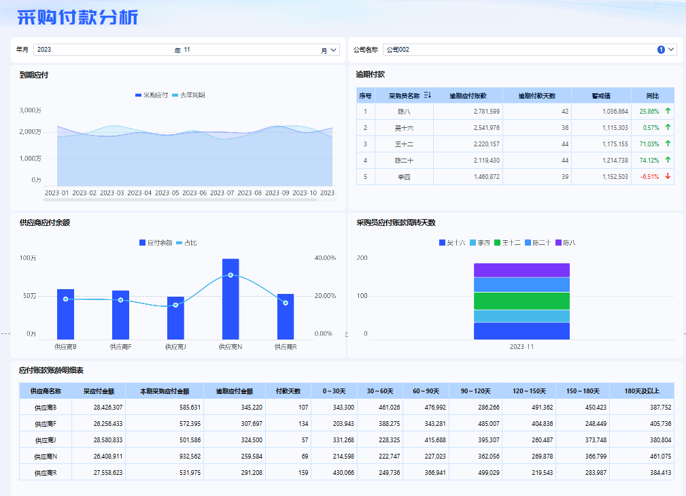Toggle 占比 legend series

point(186,242)
